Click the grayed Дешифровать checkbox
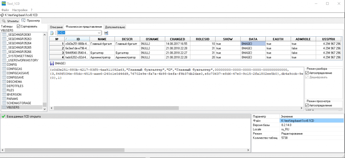Image resolution: width=345 pixels, height=158 pixels. coord(307,77)
